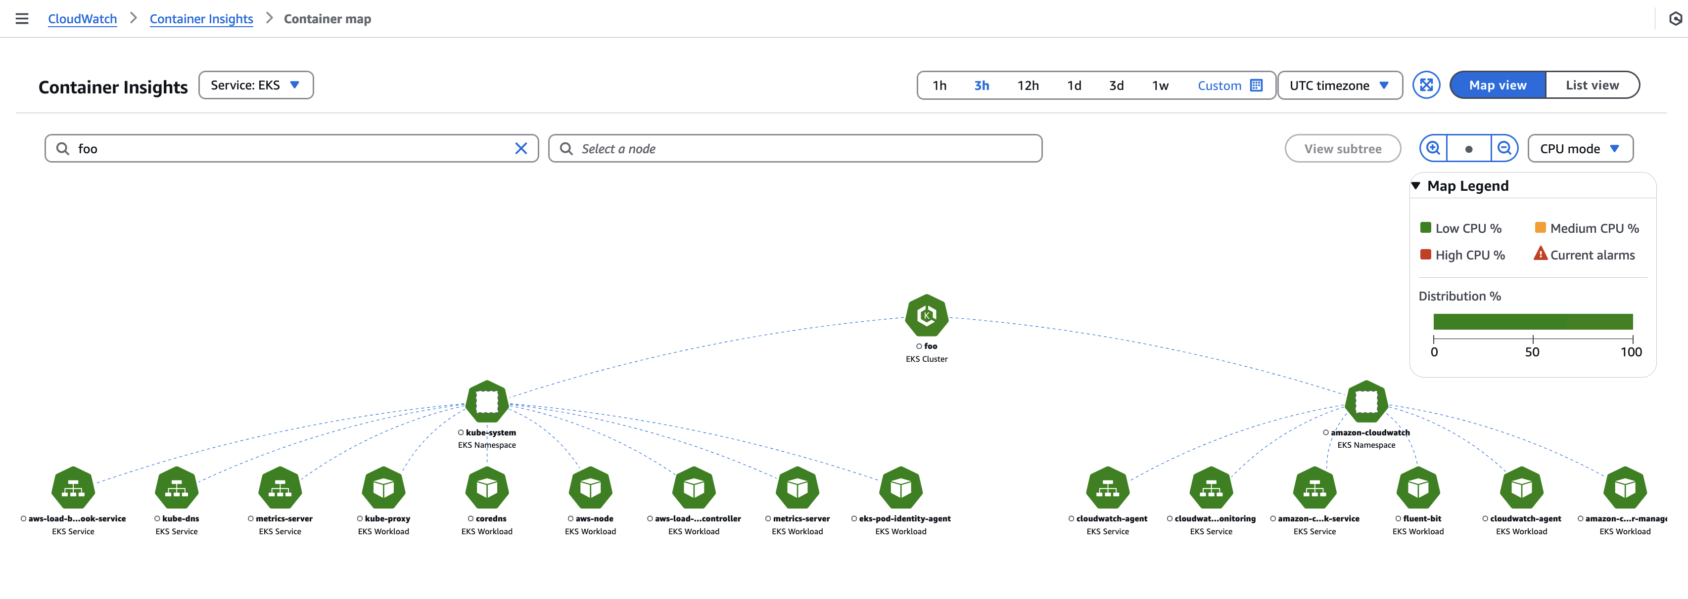Toggle the circle beside amazon-cloudwatch label
Screen dimensions: 1688x599
click(x=1326, y=433)
